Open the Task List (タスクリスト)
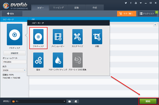This screenshot has width=159, height=105. [x=147, y=14]
